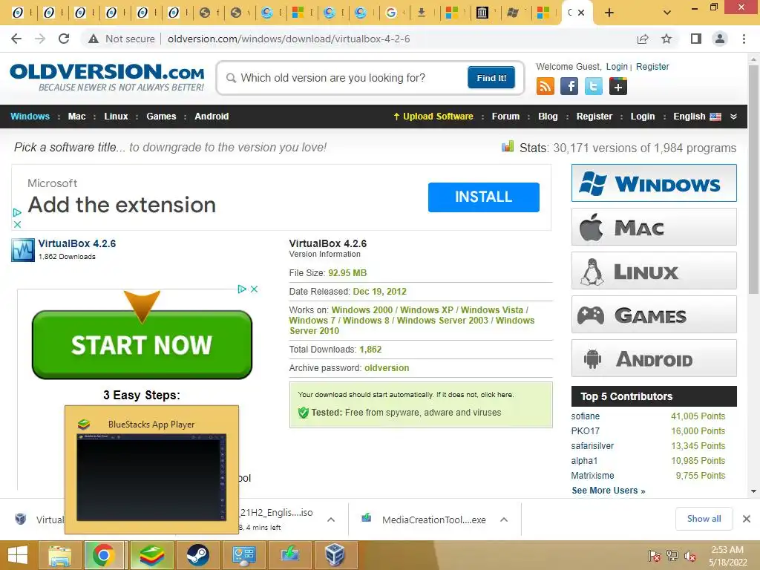Click the VirtualBox 4.2.6 title link
The width and height of the screenshot is (760, 570).
77,243
